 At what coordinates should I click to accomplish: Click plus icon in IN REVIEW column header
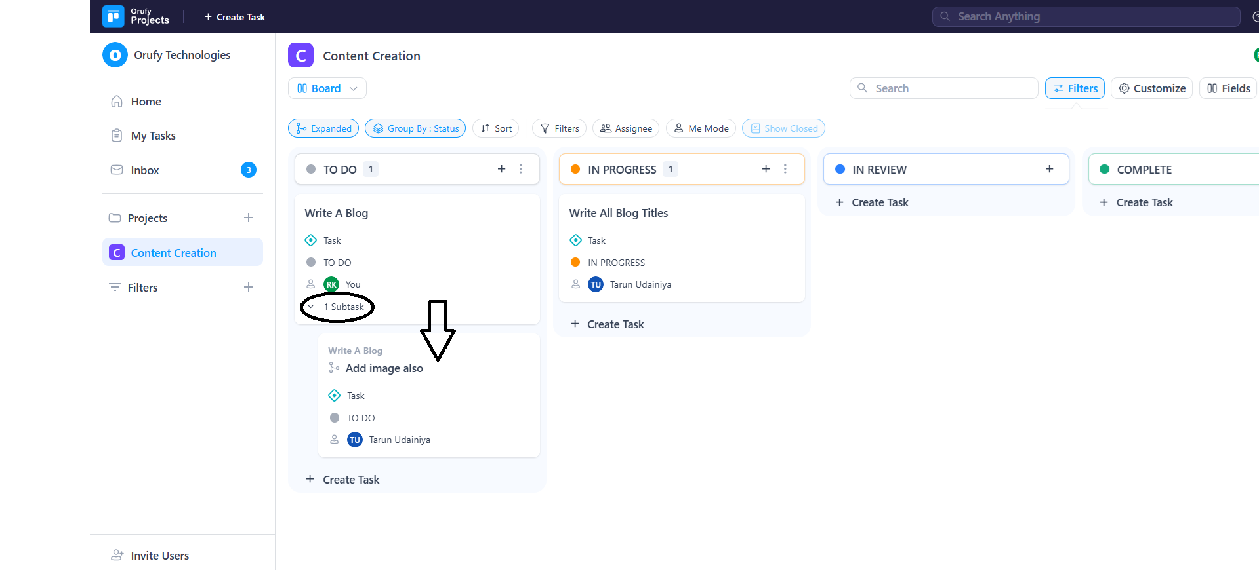pyautogui.click(x=1049, y=169)
